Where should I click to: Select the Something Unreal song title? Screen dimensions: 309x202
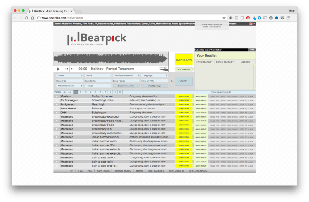tap(102, 100)
